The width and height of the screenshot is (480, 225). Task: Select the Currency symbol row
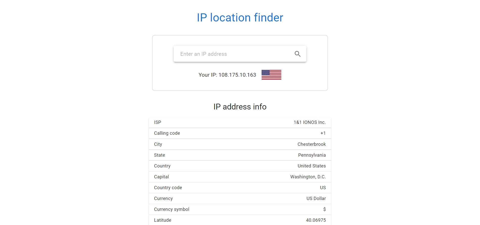240,209
